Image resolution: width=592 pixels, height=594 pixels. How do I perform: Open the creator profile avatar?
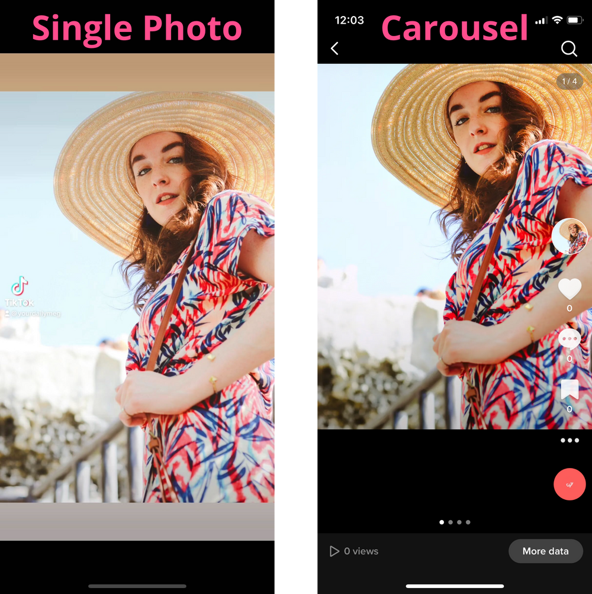tap(569, 237)
